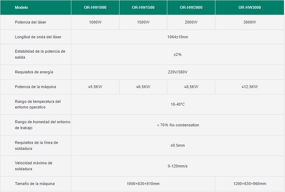Click the Potencia de la máquina label
285x192 pixels.
35,87
